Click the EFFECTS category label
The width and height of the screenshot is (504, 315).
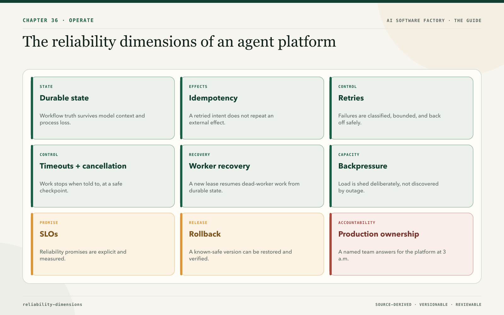[x=198, y=87]
